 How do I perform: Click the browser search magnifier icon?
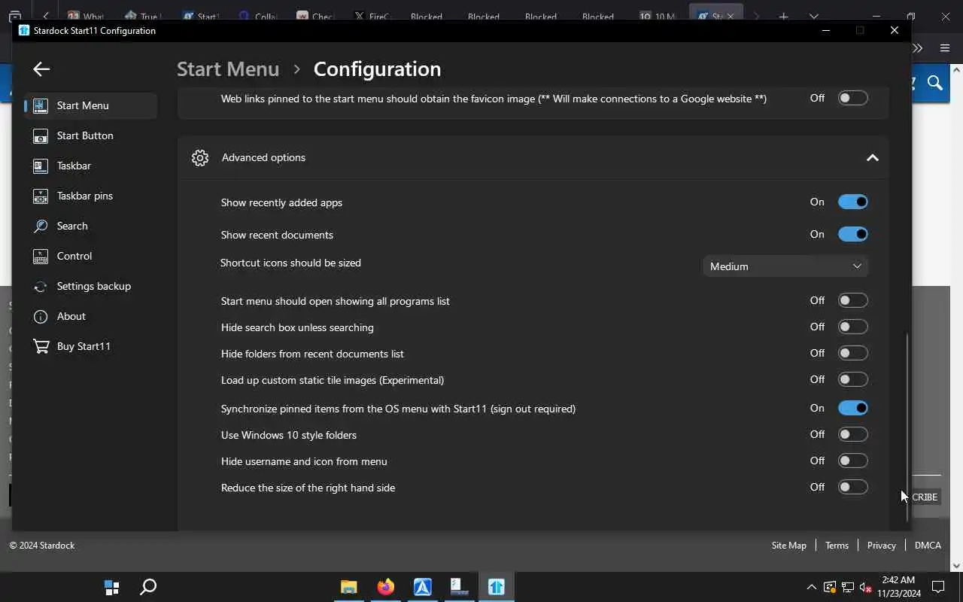pos(935,83)
